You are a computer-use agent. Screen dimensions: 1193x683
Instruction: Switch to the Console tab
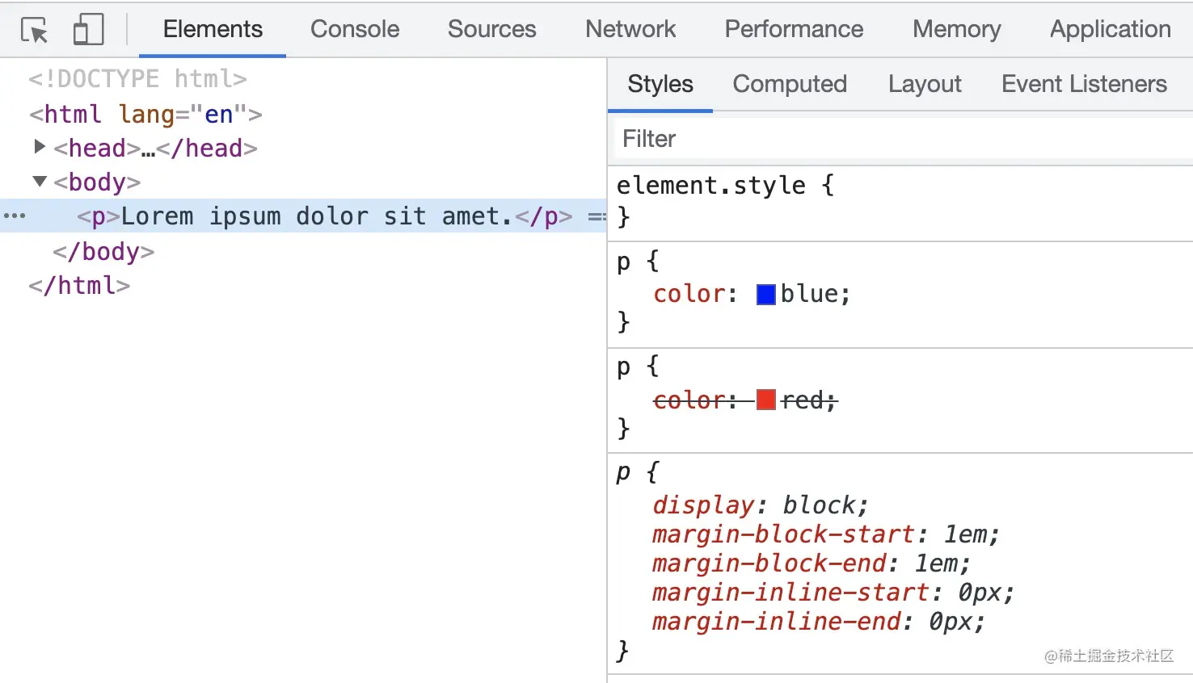(355, 29)
